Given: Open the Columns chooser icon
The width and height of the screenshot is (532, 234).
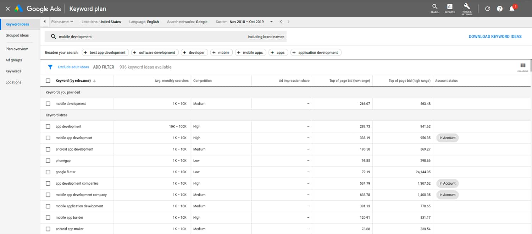Looking at the screenshot, I should [x=523, y=67].
